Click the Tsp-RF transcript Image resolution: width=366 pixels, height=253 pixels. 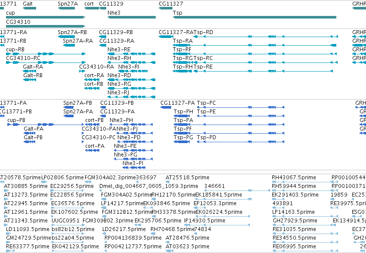[x=255, y=54]
